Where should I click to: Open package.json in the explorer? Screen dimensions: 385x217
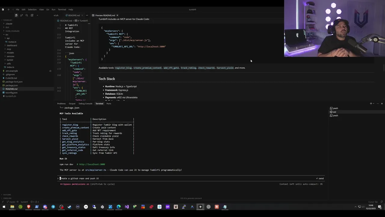tap(11, 85)
